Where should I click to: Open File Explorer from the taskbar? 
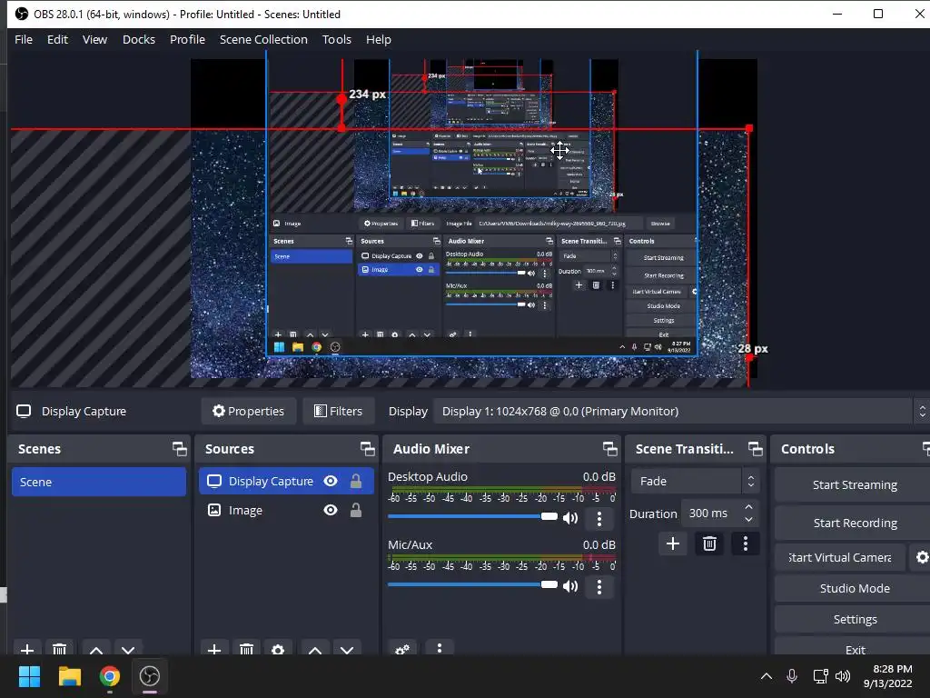pyautogui.click(x=69, y=676)
